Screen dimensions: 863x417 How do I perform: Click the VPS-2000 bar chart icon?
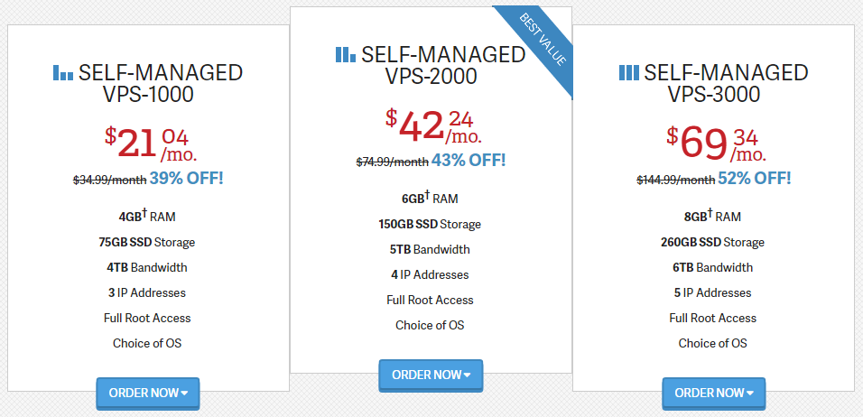click(346, 54)
